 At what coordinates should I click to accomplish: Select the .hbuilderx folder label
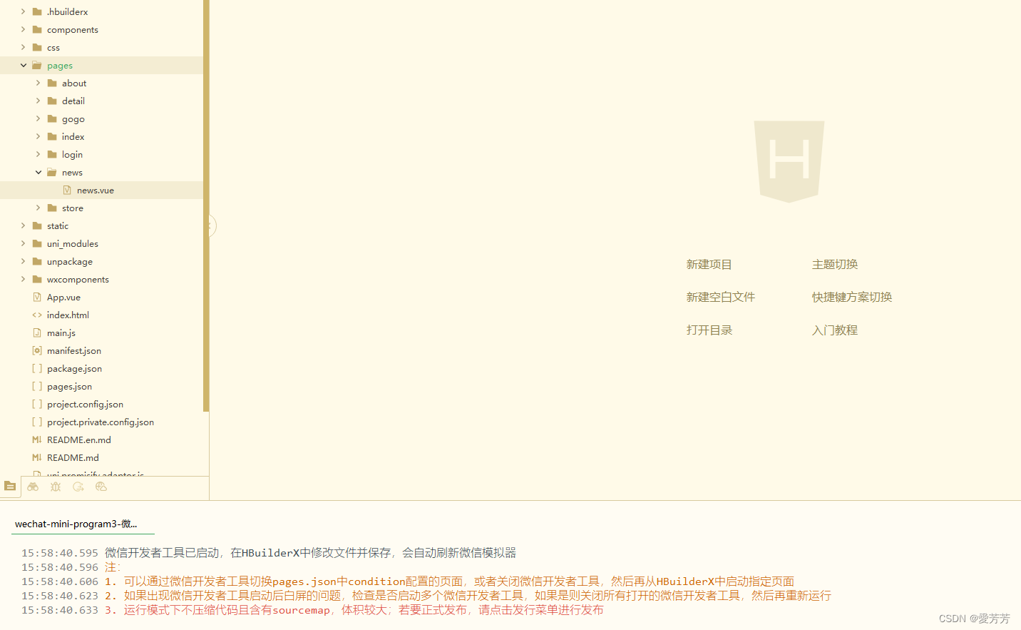click(x=68, y=11)
